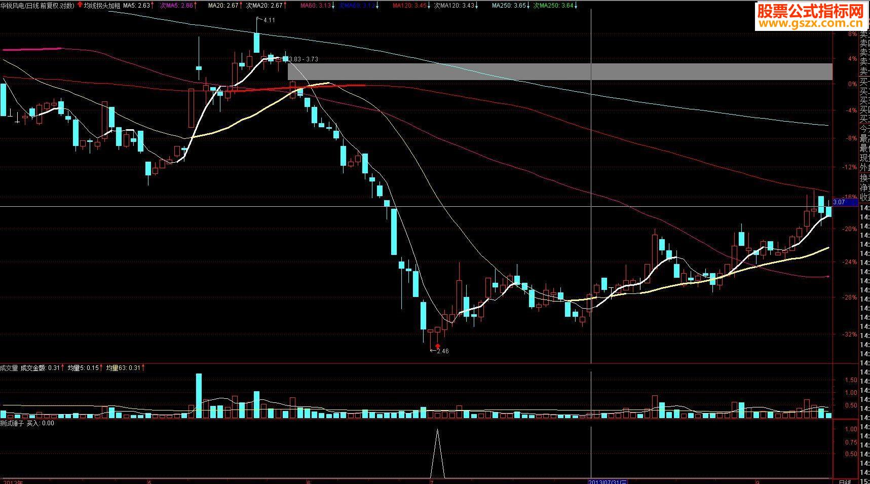The width and height of the screenshot is (870, 484).
Task: Select the gray price-gap rectangle
Action: pyautogui.click(x=560, y=71)
